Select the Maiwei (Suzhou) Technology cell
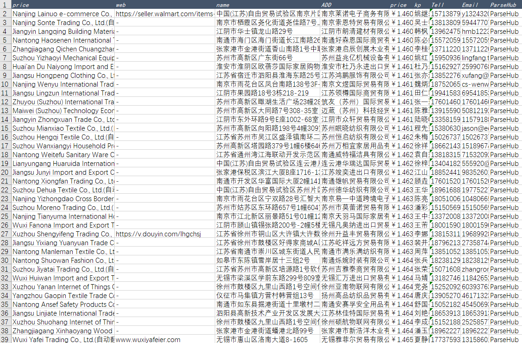 pos(63,110)
